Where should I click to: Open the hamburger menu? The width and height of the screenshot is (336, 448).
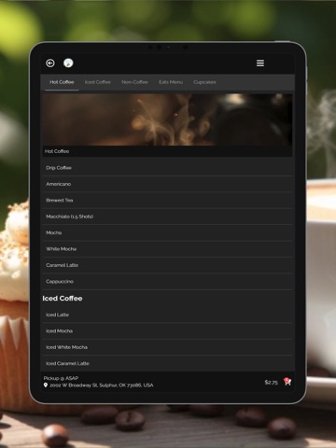pyautogui.click(x=260, y=63)
